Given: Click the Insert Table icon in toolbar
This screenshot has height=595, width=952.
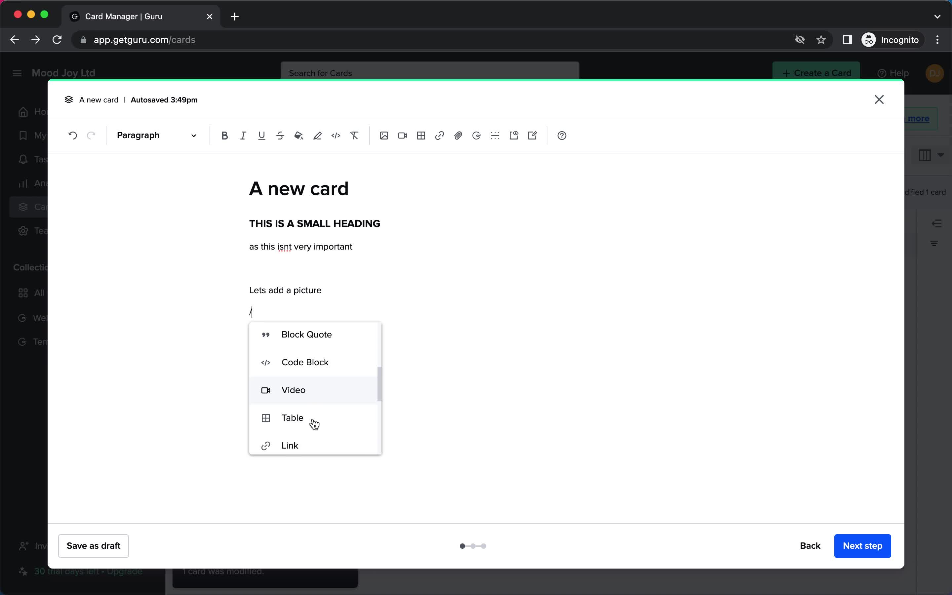Looking at the screenshot, I should [x=421, y=135].
